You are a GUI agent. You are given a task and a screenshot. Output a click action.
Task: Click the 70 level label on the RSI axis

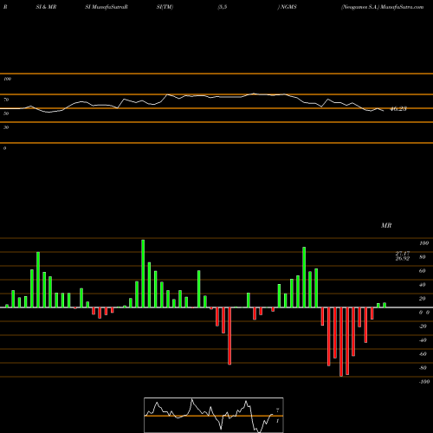click(x=6, y=100)
